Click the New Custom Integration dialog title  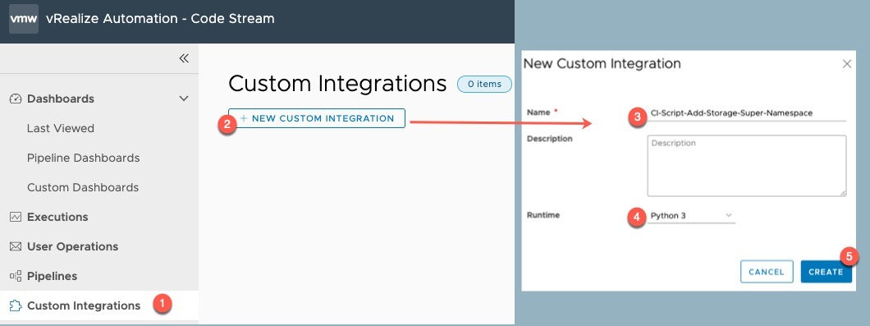click(602, 64)
